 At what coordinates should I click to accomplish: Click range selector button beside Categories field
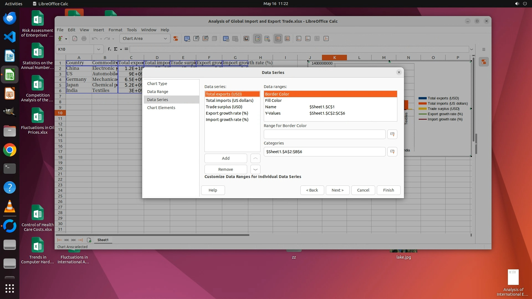392,152
